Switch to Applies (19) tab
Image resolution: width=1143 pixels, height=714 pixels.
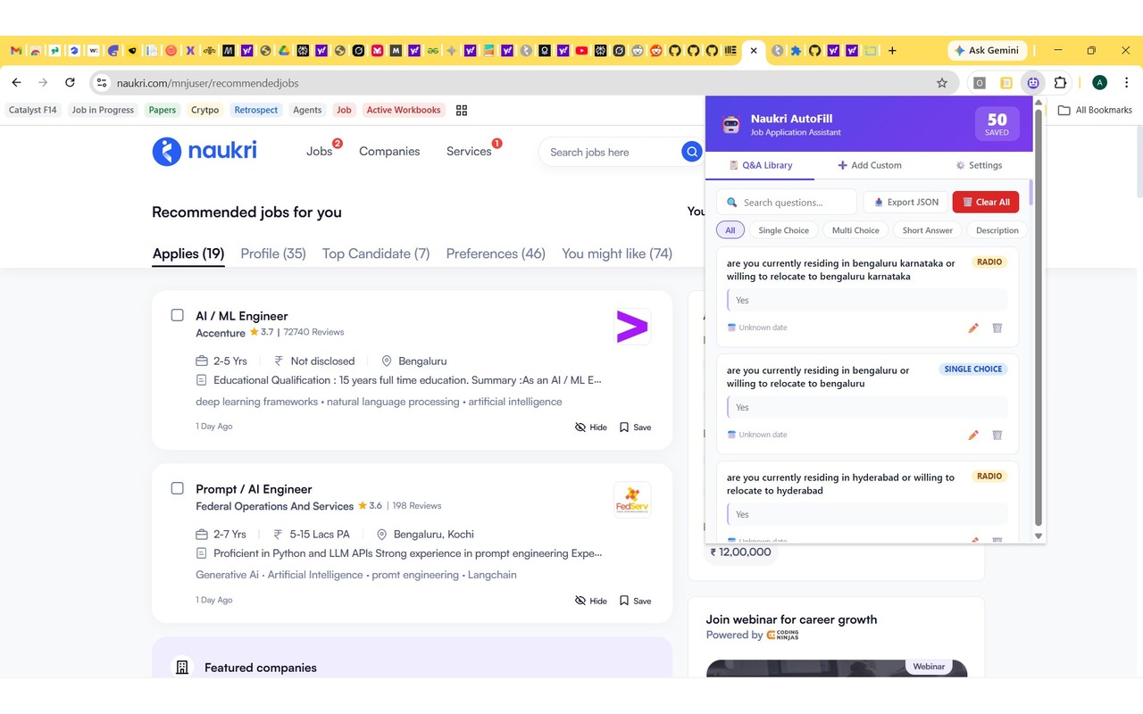[x=188, y=253]
